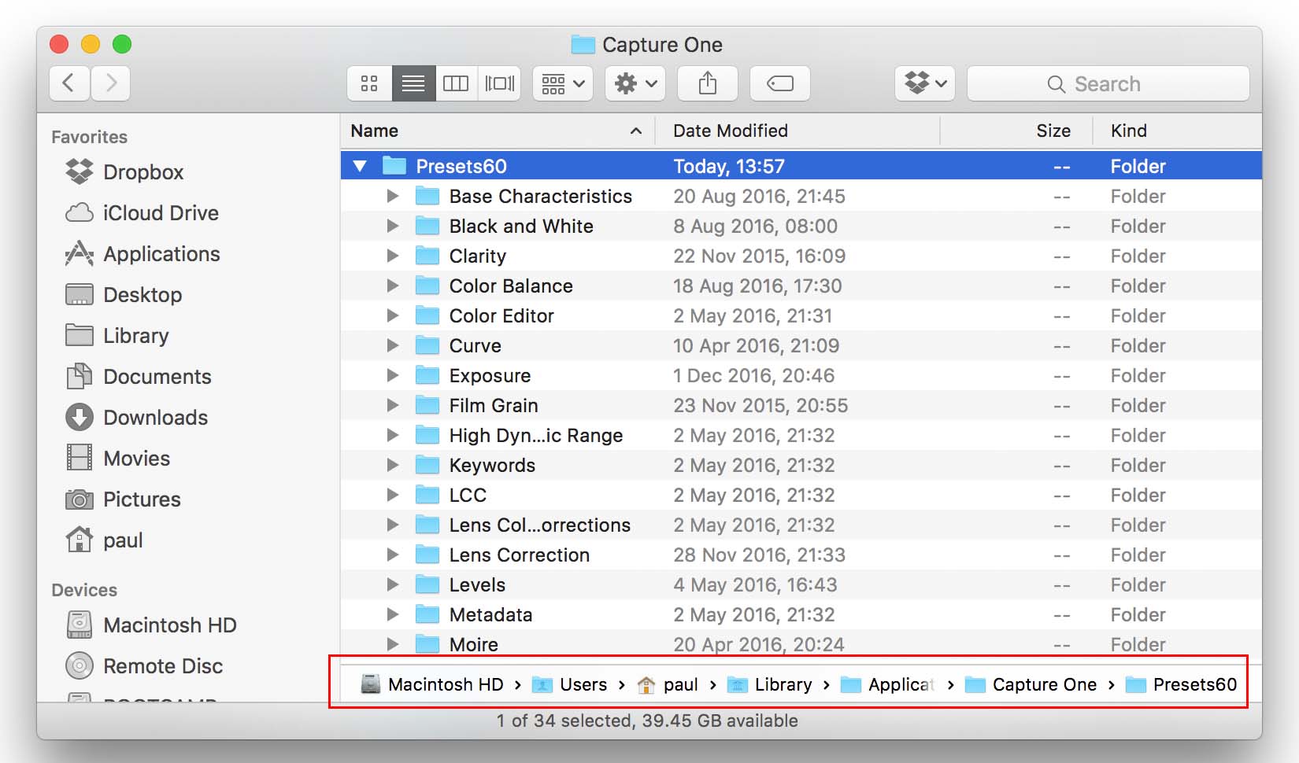Select the Metadata folder row
1299x763 pixels.
(x=801, y=614)
